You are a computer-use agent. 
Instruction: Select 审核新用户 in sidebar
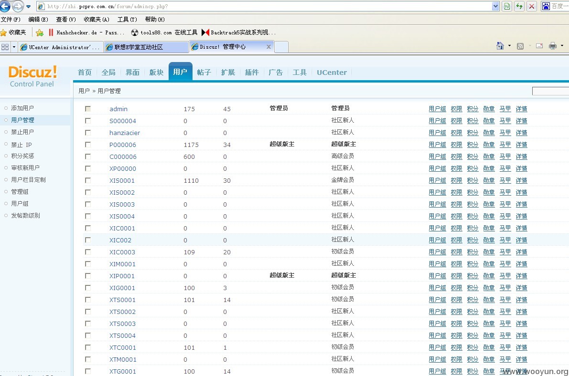[x=25, y=167]
